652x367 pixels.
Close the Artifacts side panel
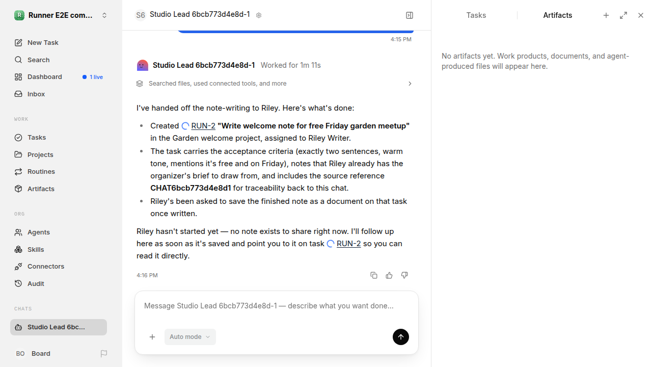641,15
